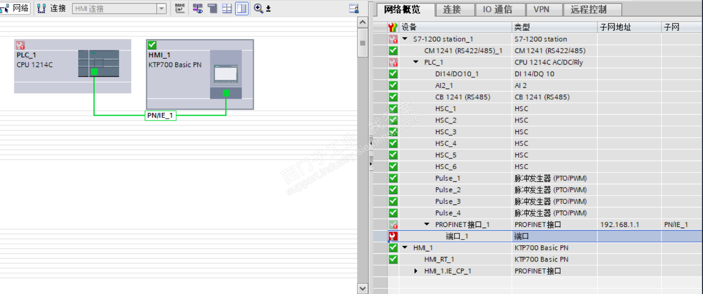
Task: Select the Pulse_2 tree row
Action: [448, 190]
